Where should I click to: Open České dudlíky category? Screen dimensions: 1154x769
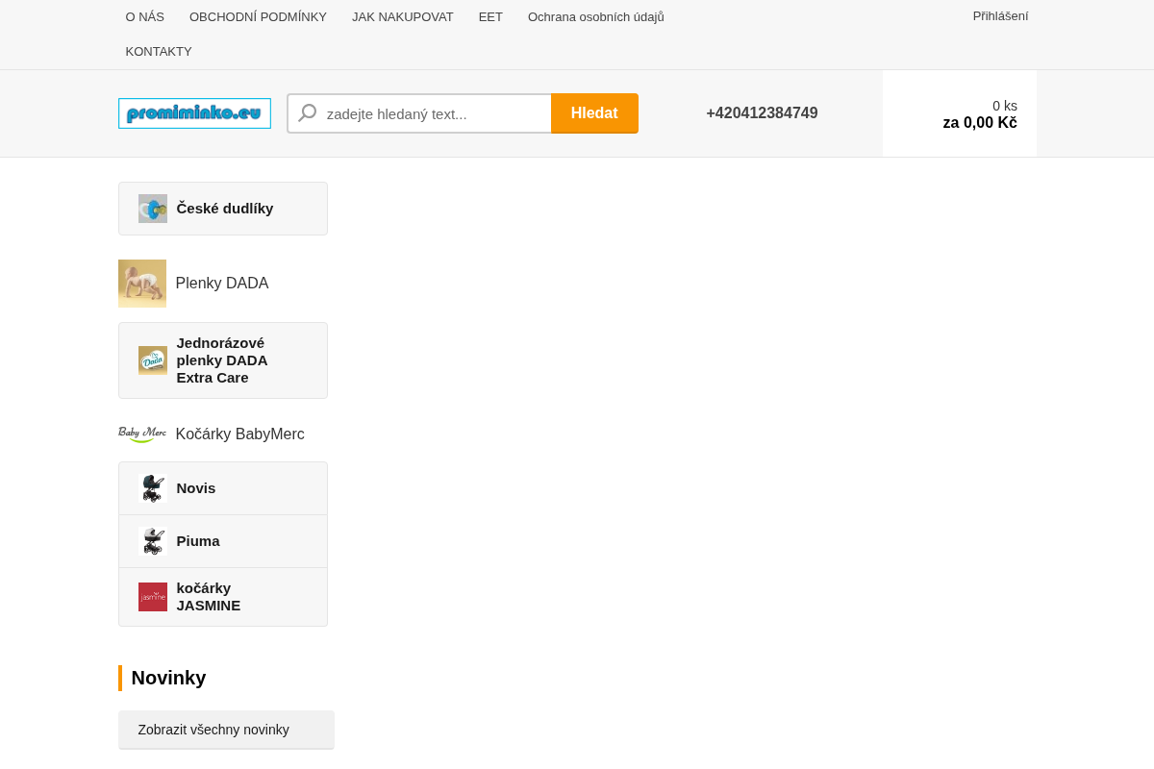pos(223,209)
